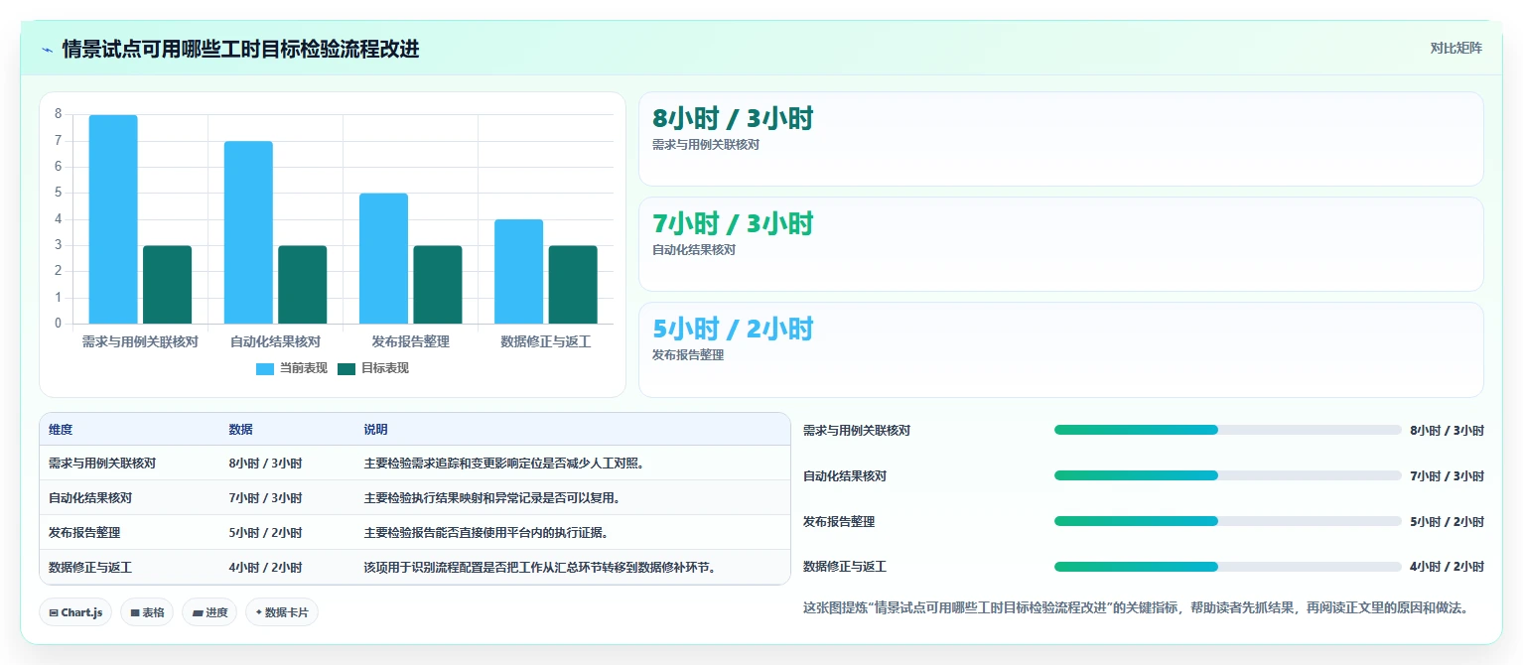Viewport: 1523px width, 665px height.
Task: Click progress bar for 需求与用例关联核对
Action: (1227, 430)
